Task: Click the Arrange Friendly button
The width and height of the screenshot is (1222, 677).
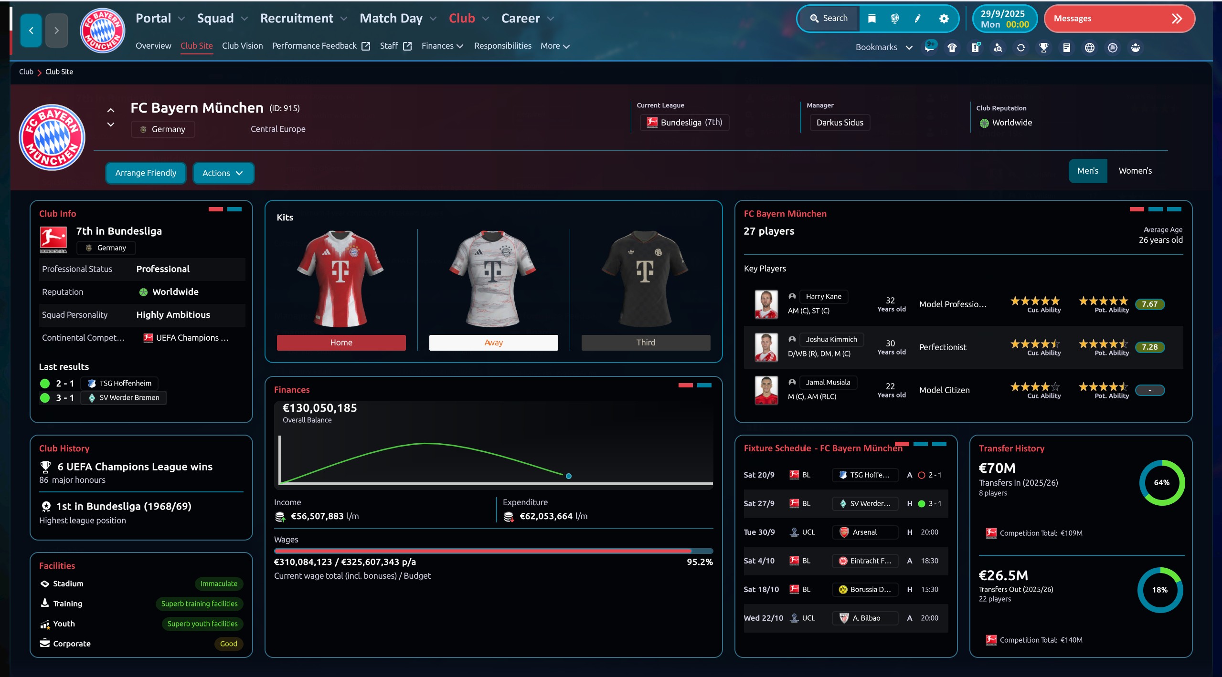Action: click(x=145, y=173)
